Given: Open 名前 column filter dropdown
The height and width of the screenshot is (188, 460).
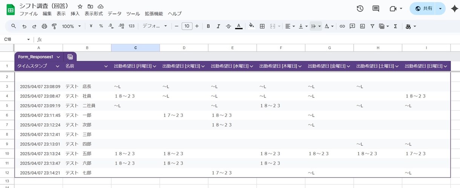Looking at the screenshot, I should pos(106,66).
